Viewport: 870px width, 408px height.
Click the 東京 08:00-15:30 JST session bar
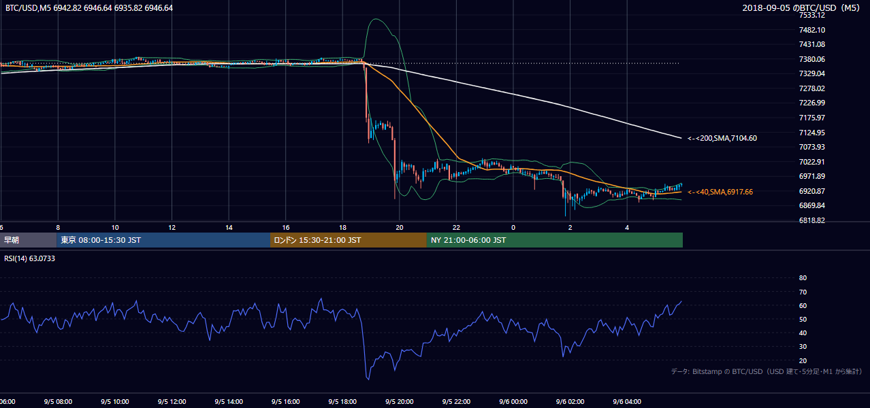click(x=163, y=240)
